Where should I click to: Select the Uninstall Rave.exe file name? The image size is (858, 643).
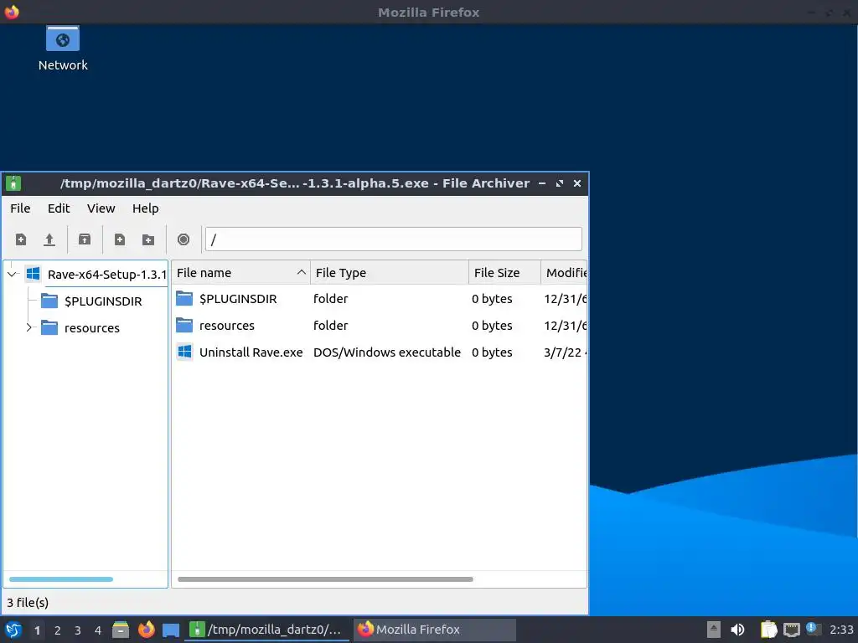251,352
